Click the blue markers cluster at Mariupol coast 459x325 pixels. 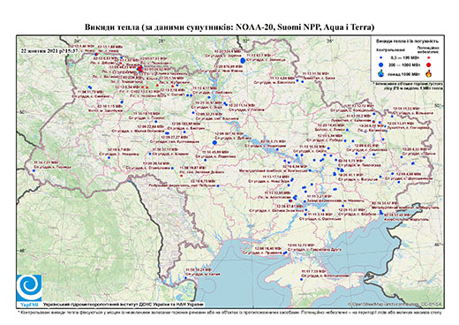click(381, 212)
